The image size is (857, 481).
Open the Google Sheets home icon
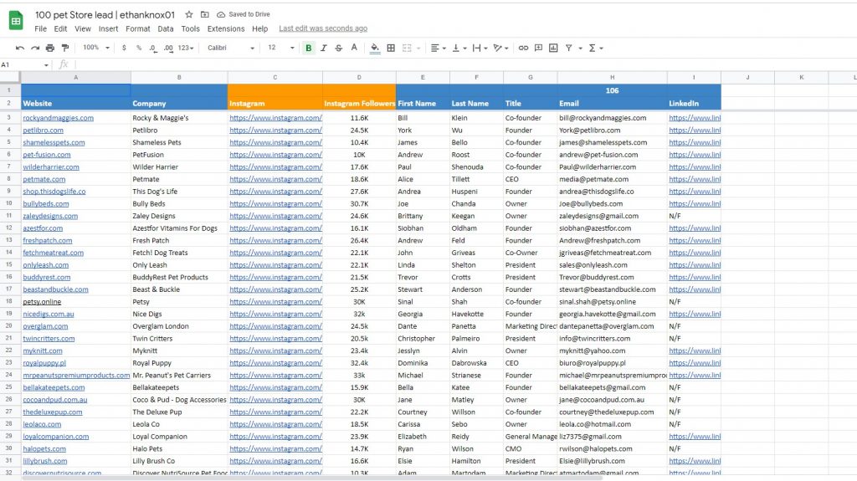16,21
